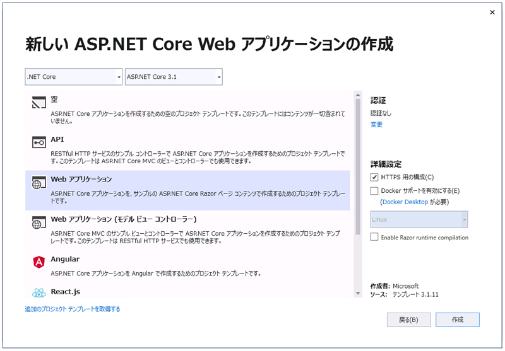Pick the MVC Web application template icon
The height and width of the screenshot is (351, 505).
[39, 222]
